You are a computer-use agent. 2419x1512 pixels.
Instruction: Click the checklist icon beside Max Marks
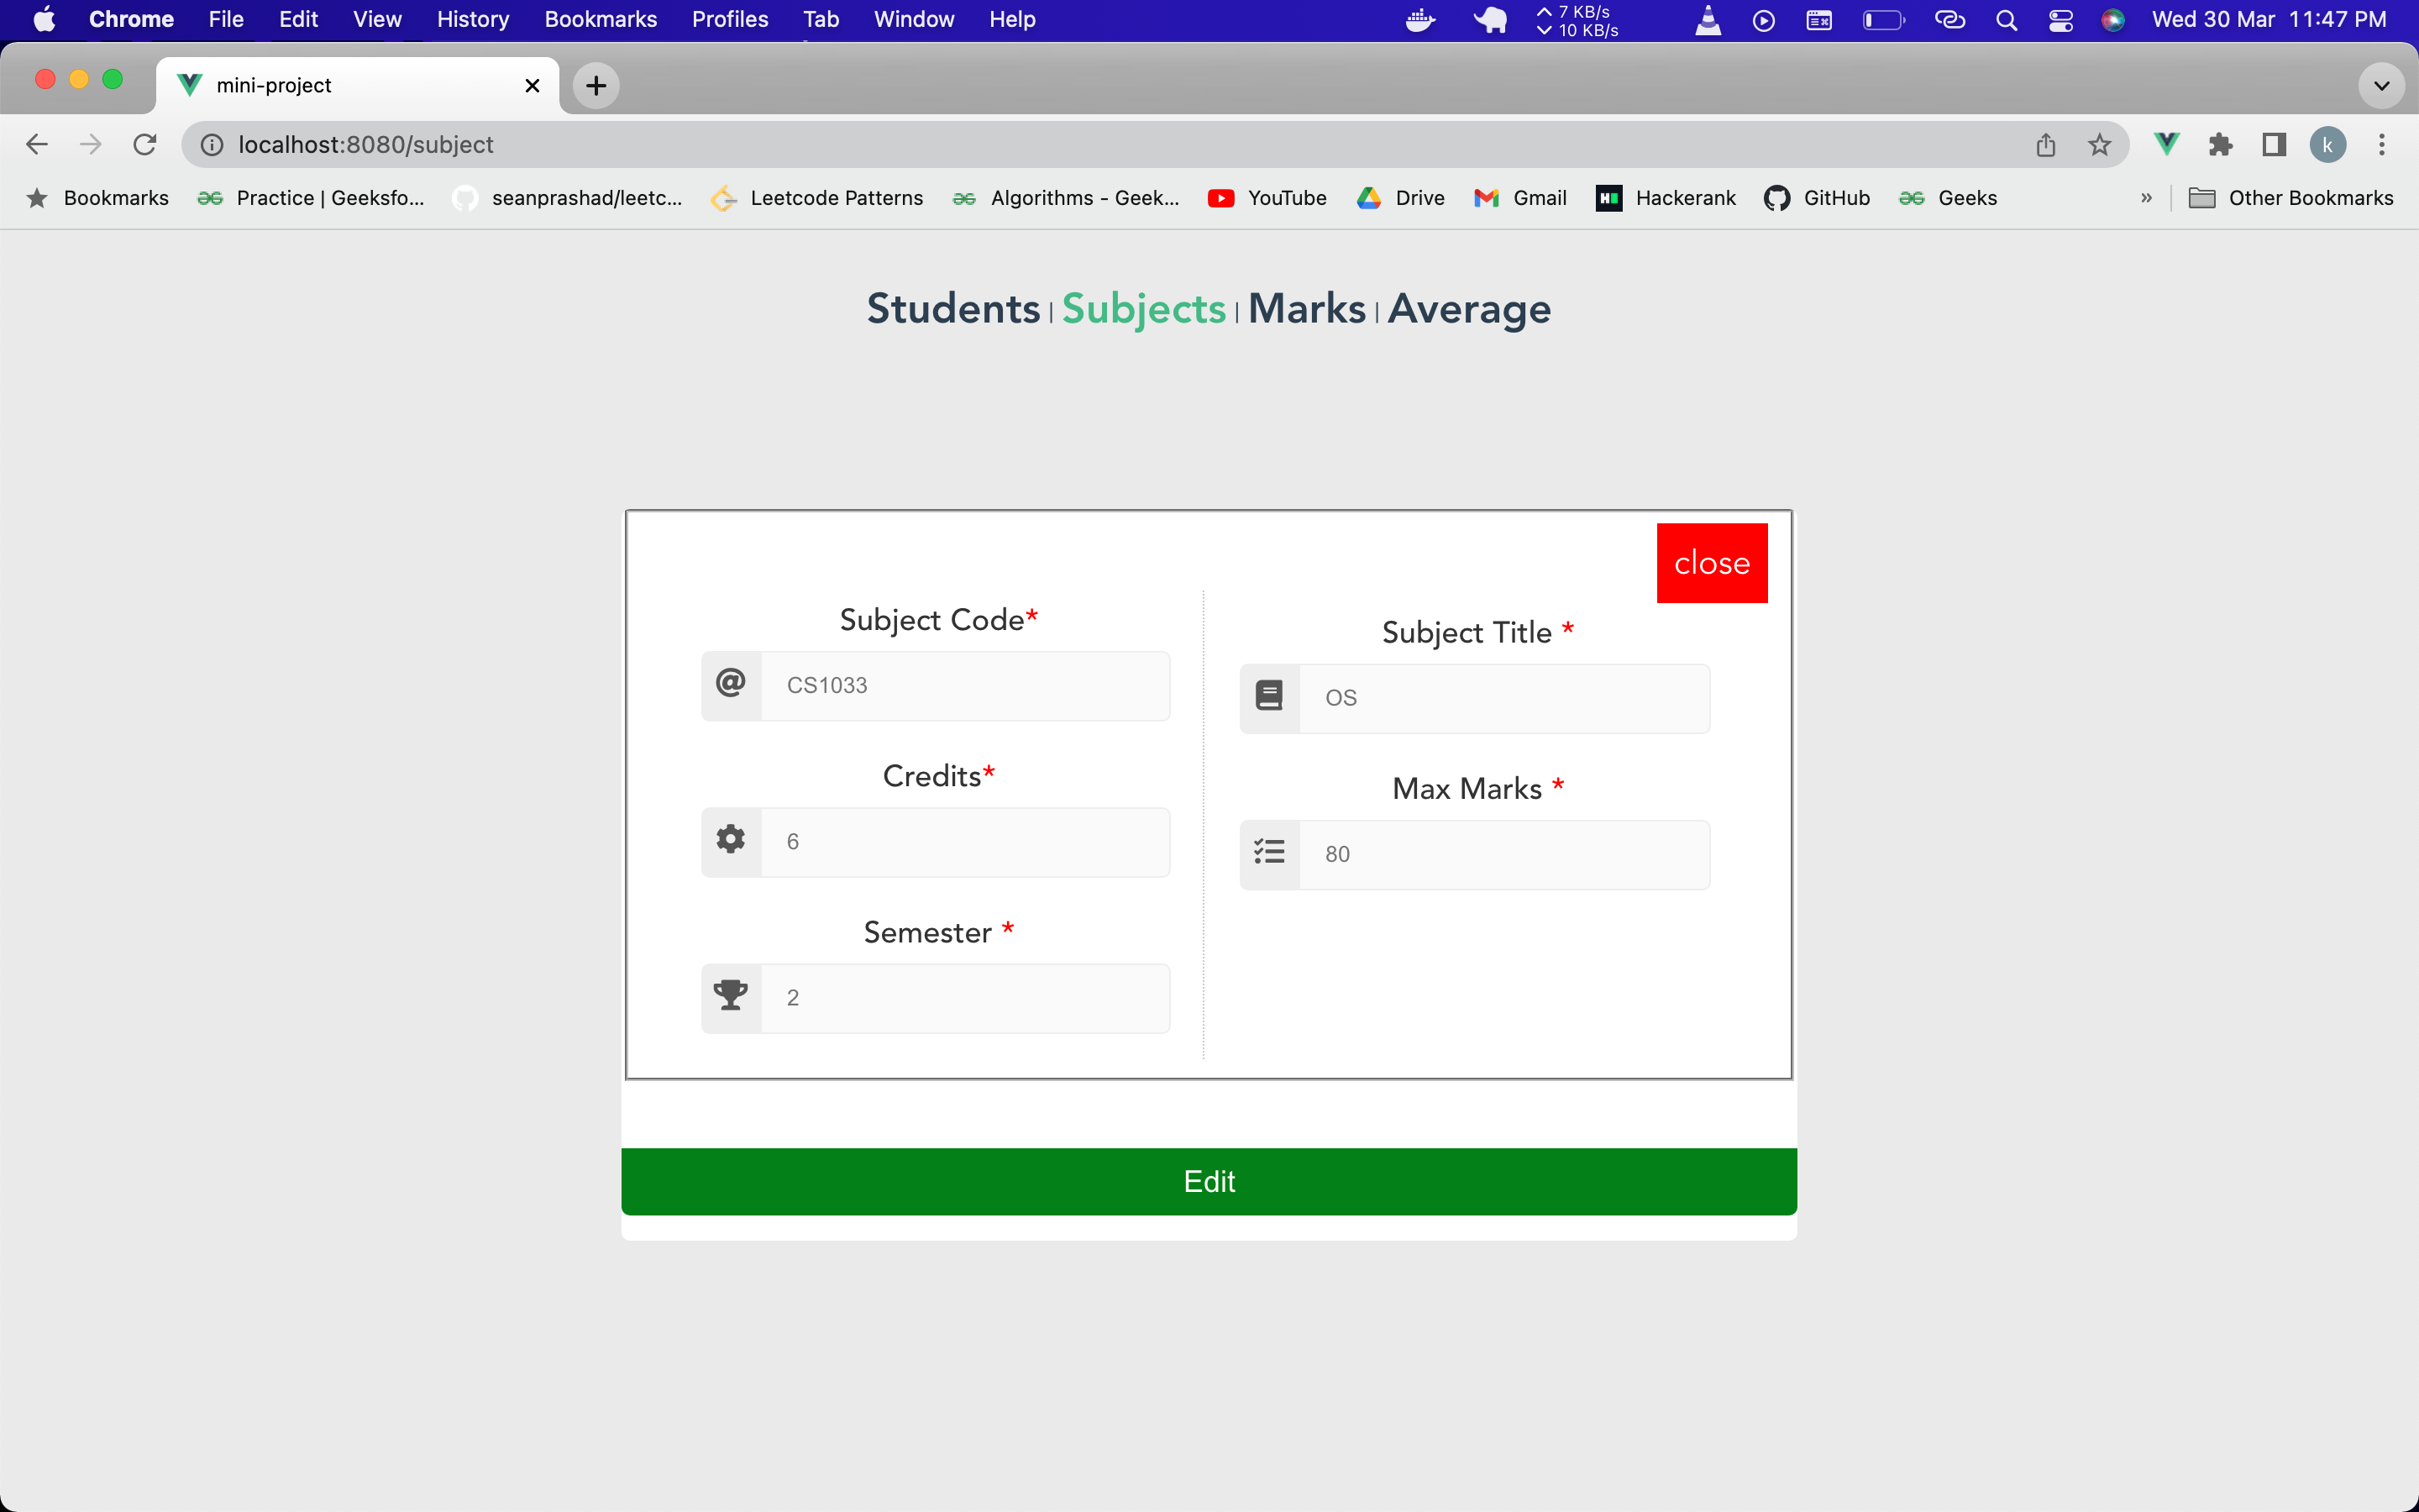pos(1269,853)
